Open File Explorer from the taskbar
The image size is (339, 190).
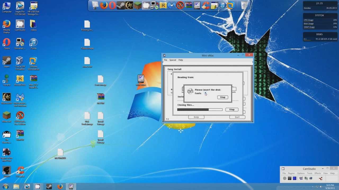(x=16, y=187)
